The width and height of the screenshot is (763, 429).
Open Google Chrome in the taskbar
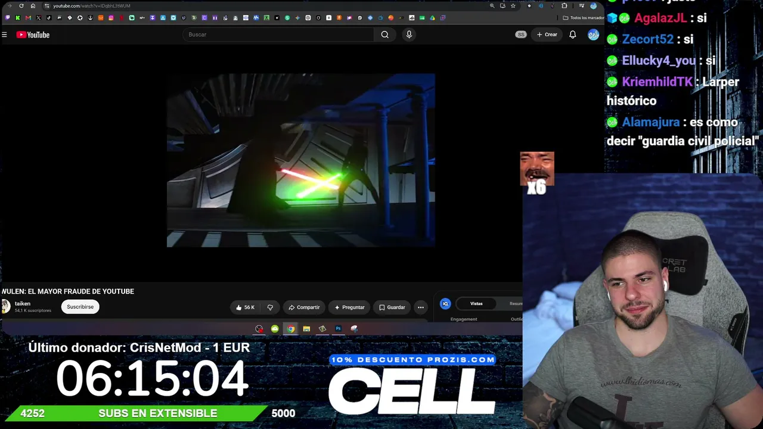pyautogui.click(x=290, y=329)
